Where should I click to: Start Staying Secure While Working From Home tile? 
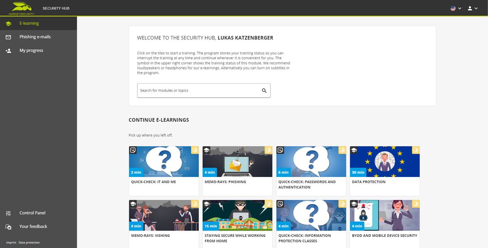(x=237, y=224)
